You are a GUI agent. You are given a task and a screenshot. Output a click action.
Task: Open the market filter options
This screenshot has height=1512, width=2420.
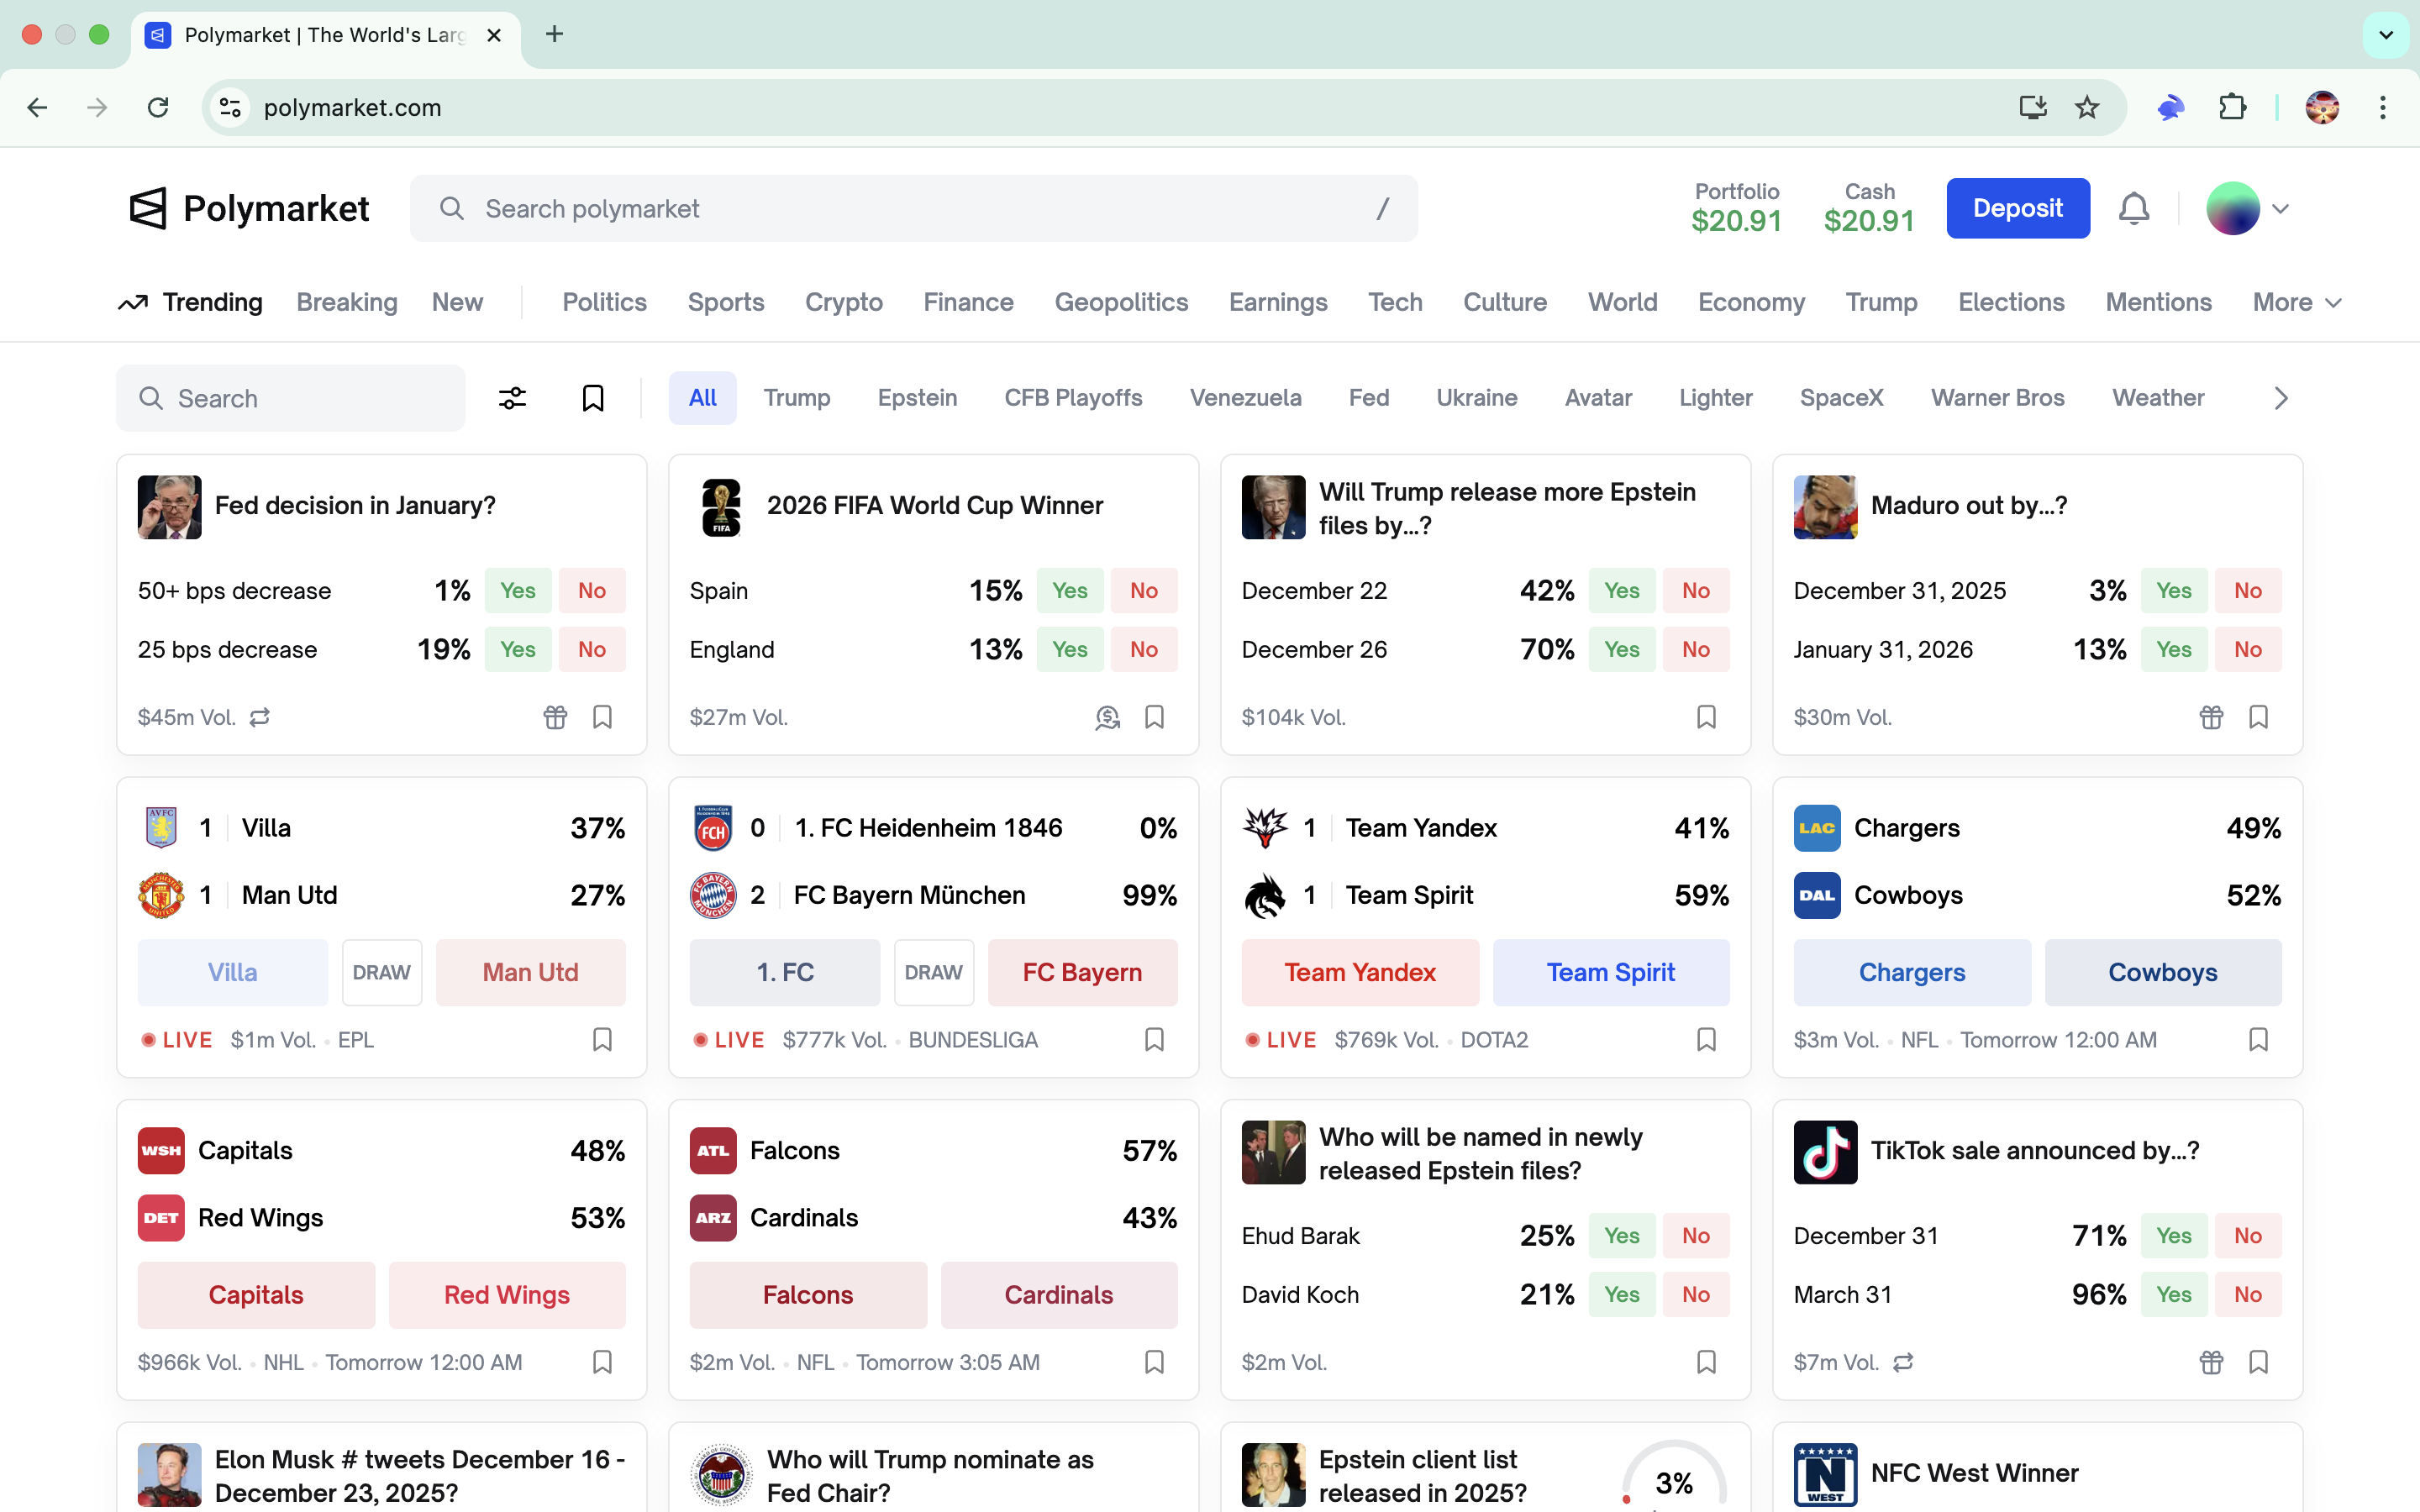tap(513, 397)
